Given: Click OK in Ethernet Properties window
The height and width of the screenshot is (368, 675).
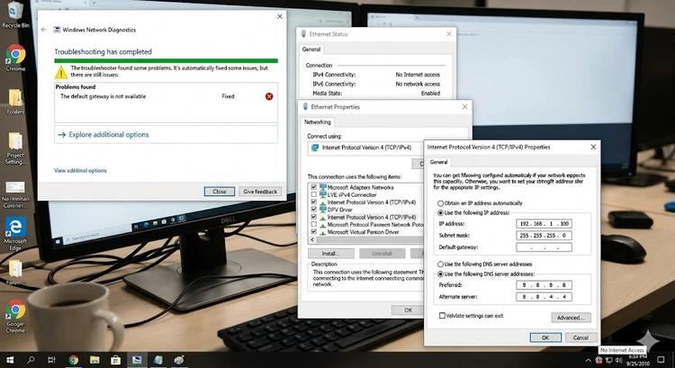Looking at the screenshot, I should (x=408, y=310).
